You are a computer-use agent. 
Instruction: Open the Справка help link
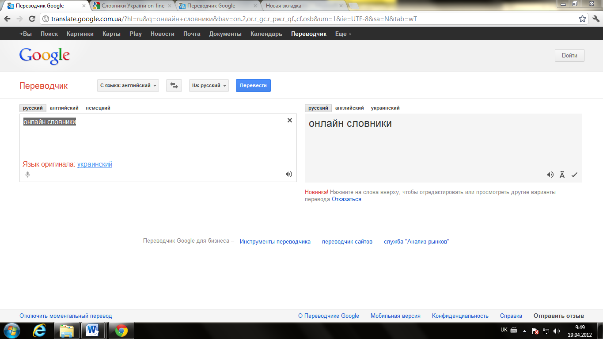click(511, 316)
